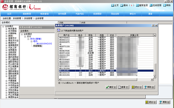
Task: Click the user list scroll-up arrow
Action: [155, 35]
